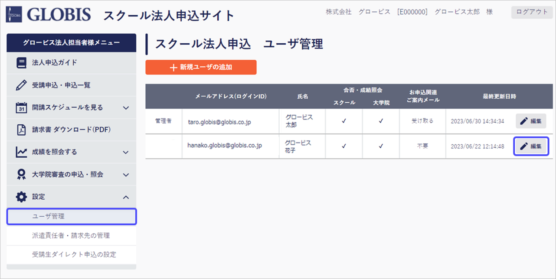This screenshot has height=279, width=556.
Task: Click the グロービス法人担当者様メニュー sidebar header
Action: point(72,42)
